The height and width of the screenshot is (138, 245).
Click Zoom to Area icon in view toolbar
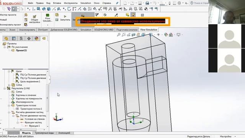(124, 35)
